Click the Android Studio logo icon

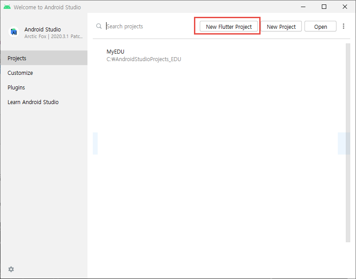point(14,32)
